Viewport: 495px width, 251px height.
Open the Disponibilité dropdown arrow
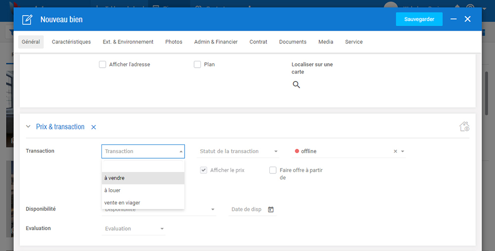click(x=213, y=209)
